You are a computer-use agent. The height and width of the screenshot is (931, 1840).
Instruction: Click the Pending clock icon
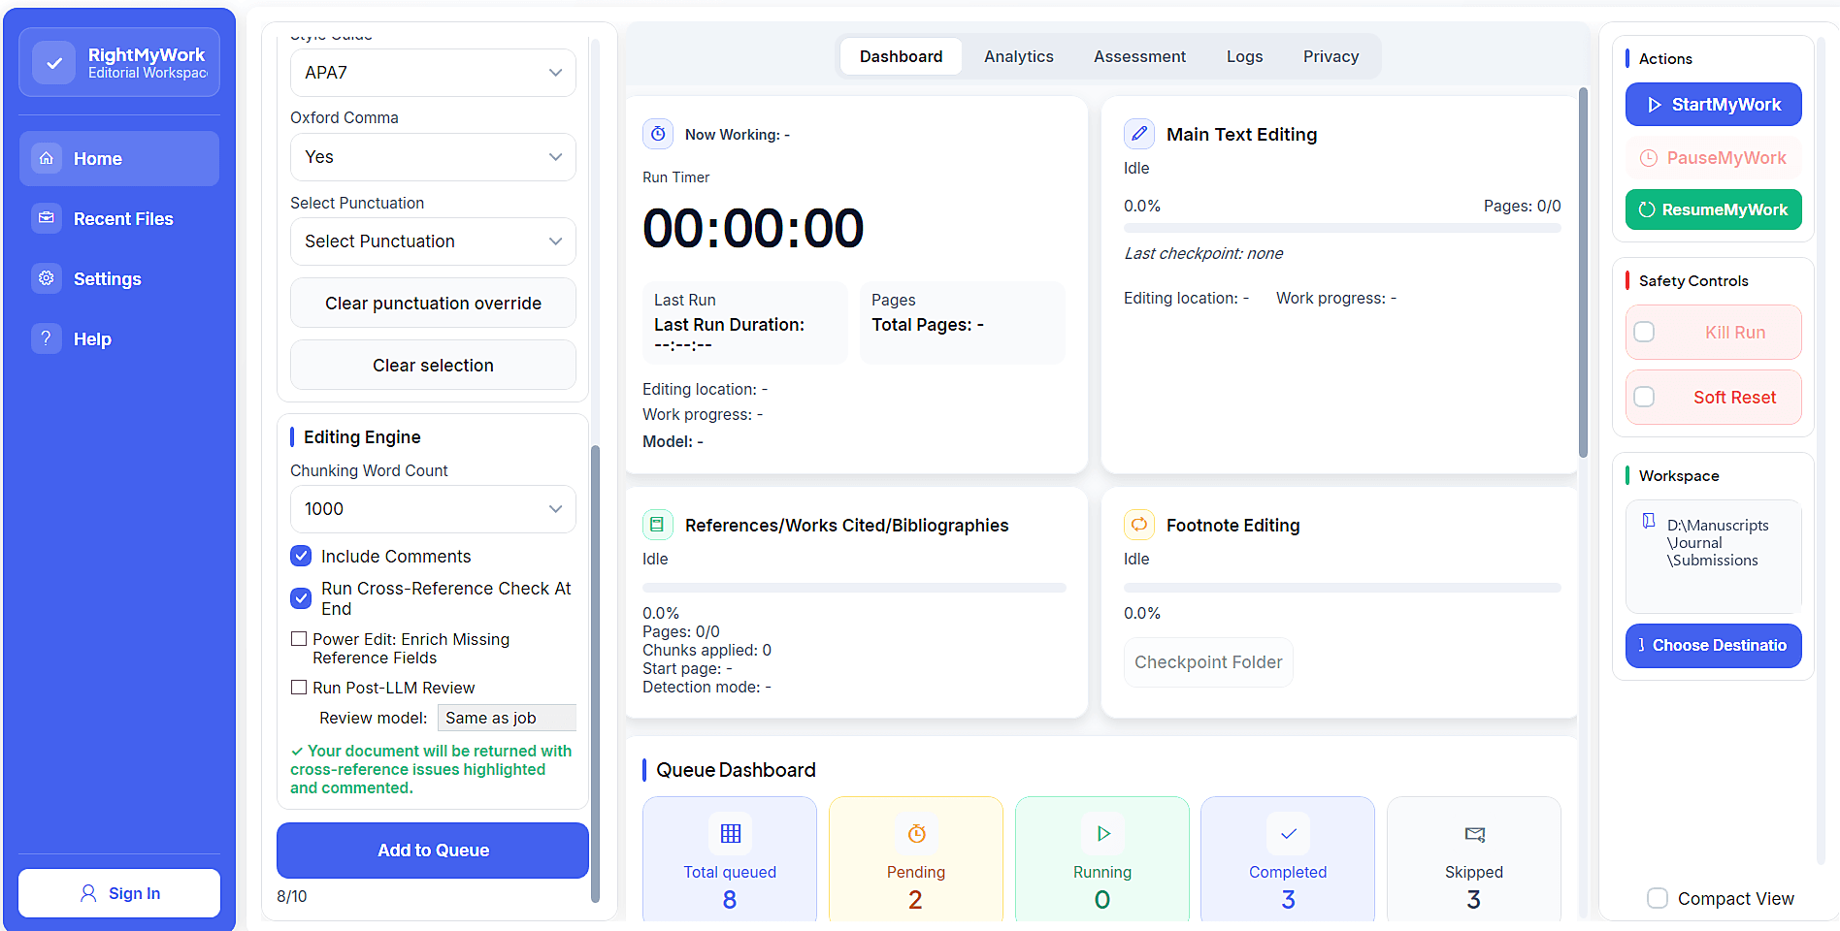916,834
